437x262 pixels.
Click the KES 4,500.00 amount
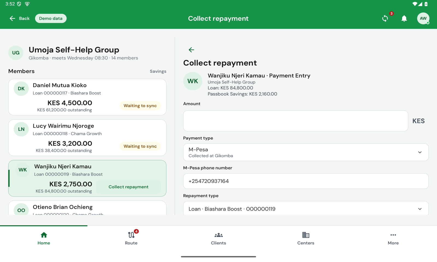(70, 103)
